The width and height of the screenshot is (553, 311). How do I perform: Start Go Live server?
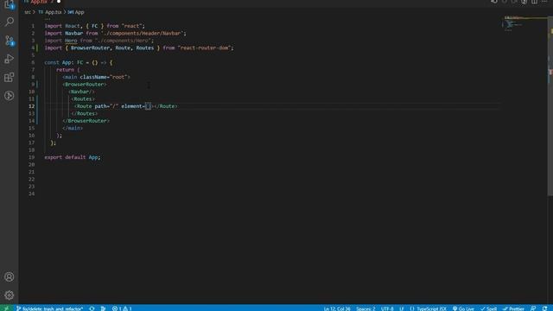pos(463,308)
